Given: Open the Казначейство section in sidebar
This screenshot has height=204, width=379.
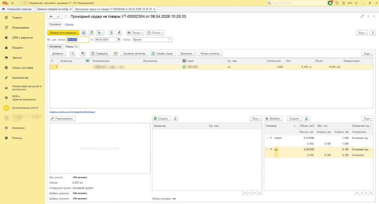Looking at the screenshot, I should pyautogui.click(x=20, y=78).
